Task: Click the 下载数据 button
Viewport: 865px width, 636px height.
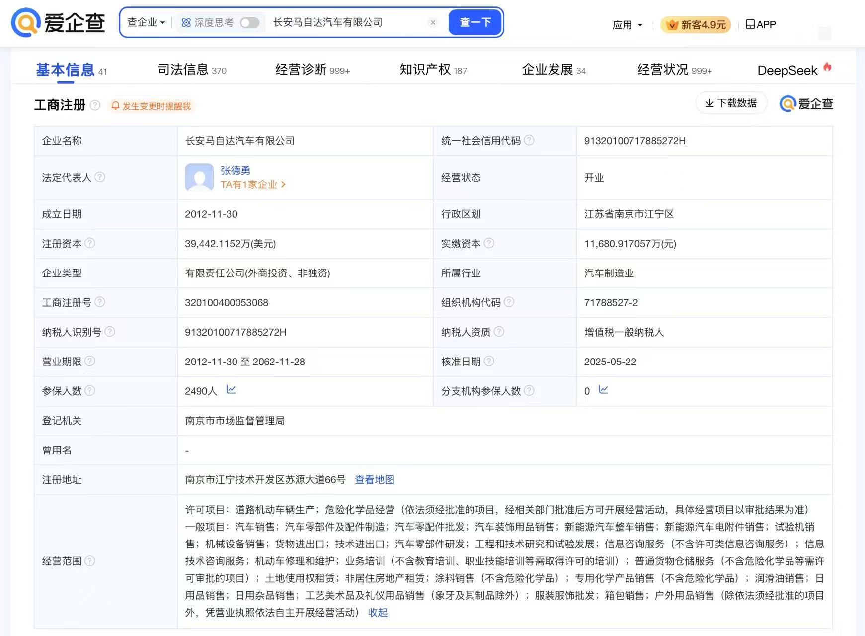Action: pyautogui.click(x=731, y=103)
